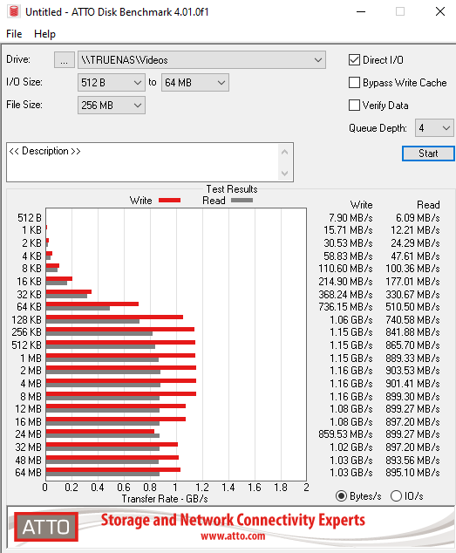Click the 736.15 MB/s write value
456x553 pixels.
click(345, 307)
